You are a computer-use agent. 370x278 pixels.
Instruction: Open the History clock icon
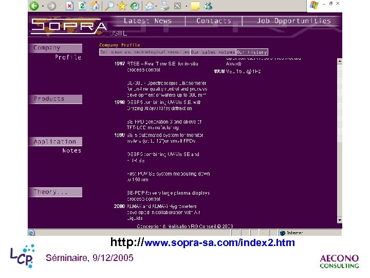(135, 6)
